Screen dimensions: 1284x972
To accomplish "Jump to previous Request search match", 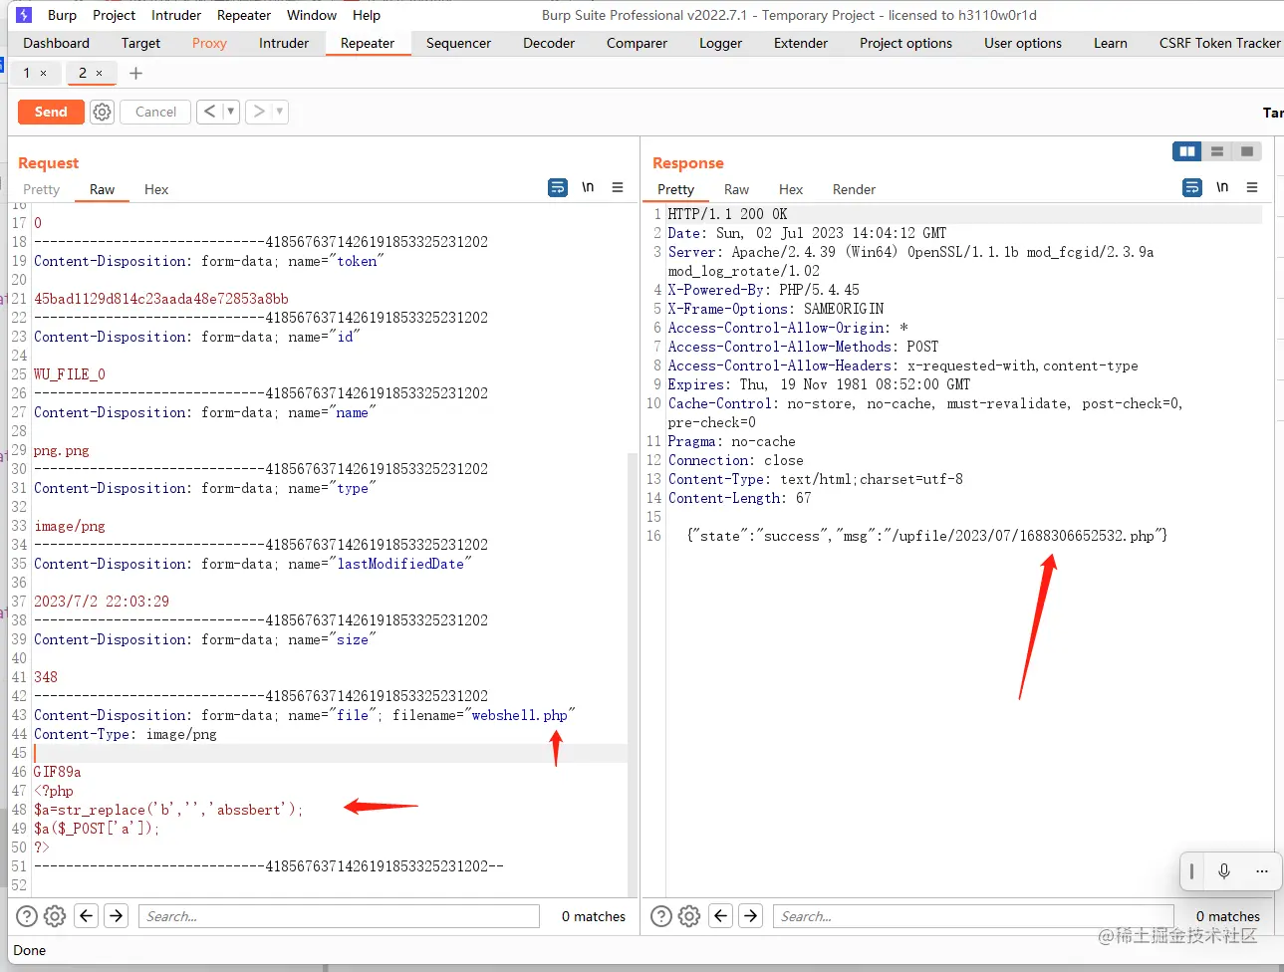I will pos(87,916).
